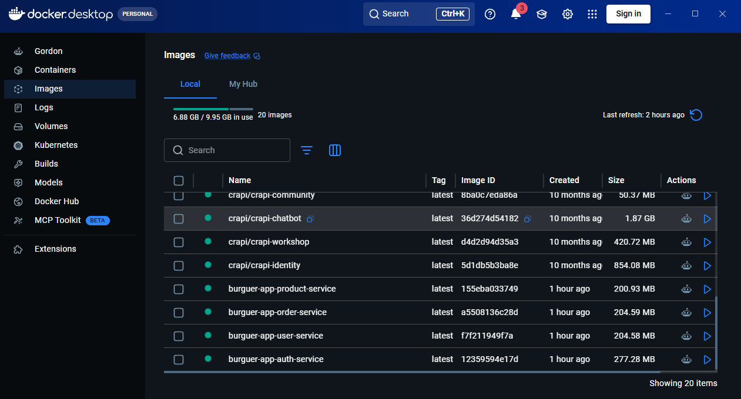
Task: Open the apps grid icon
Action: click(x=592, y=14)
